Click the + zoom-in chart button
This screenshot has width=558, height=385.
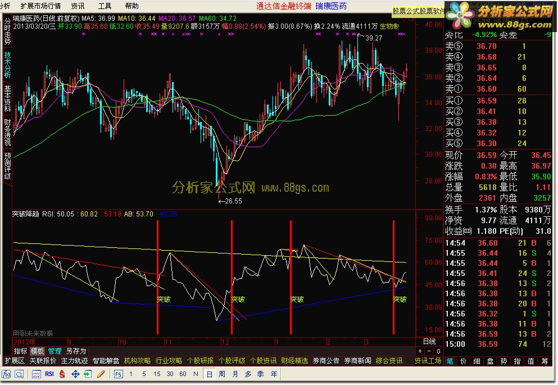point(420,351)
